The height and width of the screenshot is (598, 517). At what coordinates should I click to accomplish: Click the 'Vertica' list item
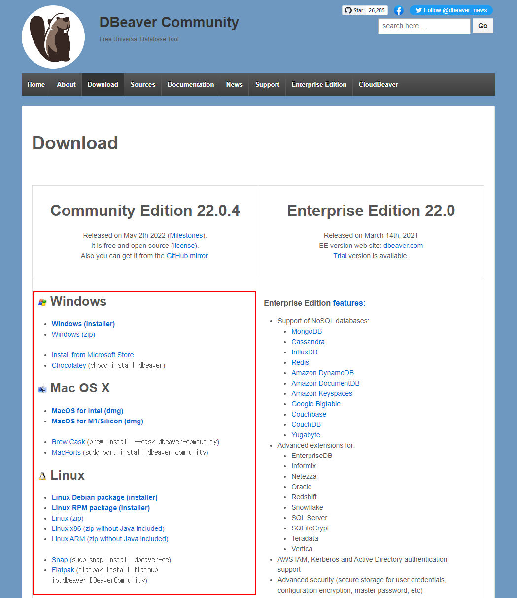click(302, 549)
